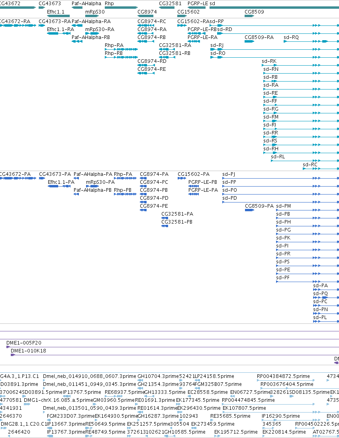Select protein sd-PM
Screen dimensions: 339x438
coord(283,206)
